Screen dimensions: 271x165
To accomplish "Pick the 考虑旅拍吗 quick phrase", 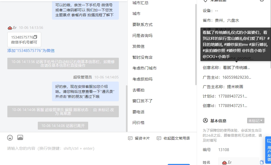I will (142, 79).
